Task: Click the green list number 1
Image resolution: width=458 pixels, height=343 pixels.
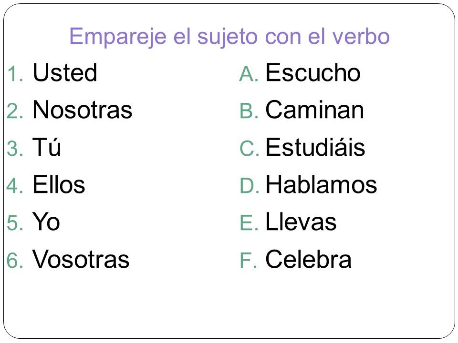Action: [x=15, y=74]
